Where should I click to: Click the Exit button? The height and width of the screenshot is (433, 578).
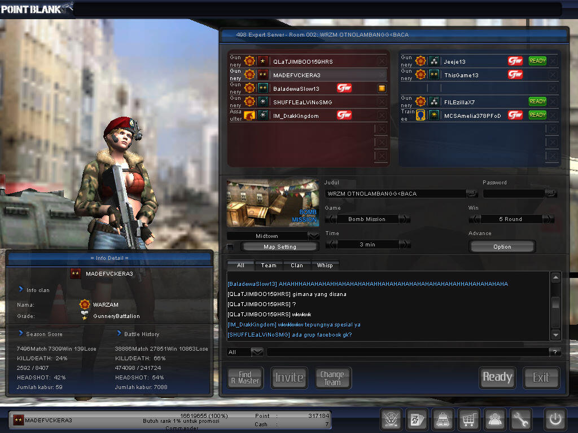coord(541,377)
